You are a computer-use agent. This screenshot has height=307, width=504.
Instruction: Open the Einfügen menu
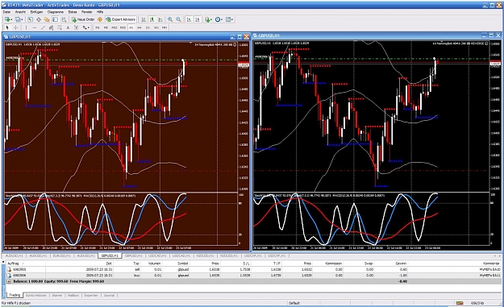(36, 12)
